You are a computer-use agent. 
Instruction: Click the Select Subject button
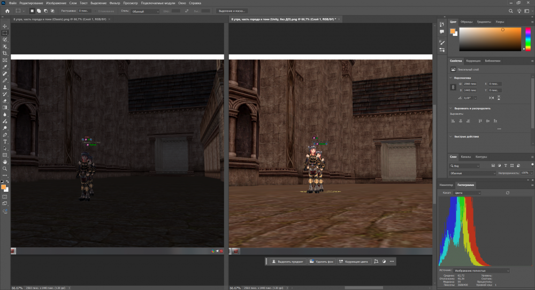(x=287, y=262)
